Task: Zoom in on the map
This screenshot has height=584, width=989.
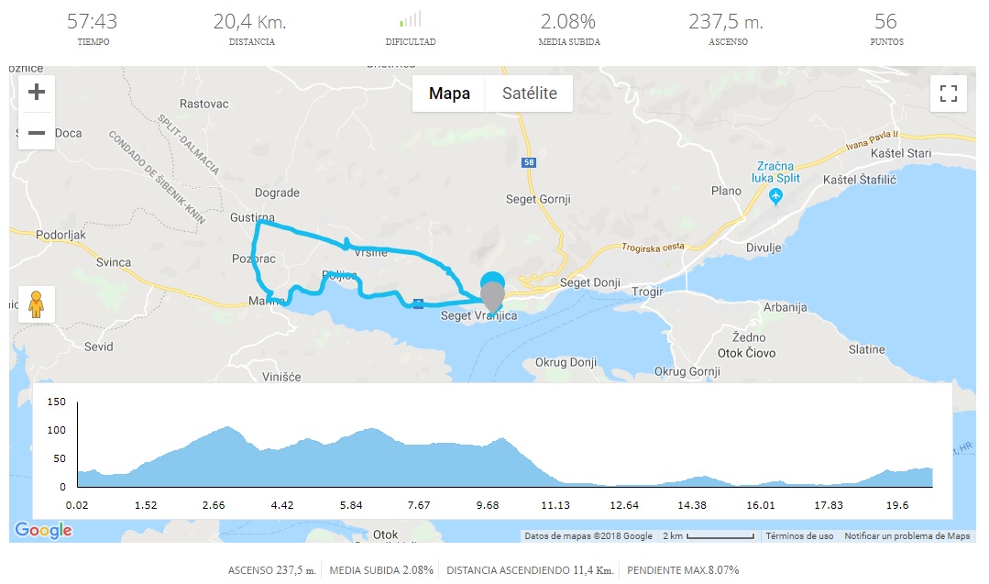Action: 37,92
